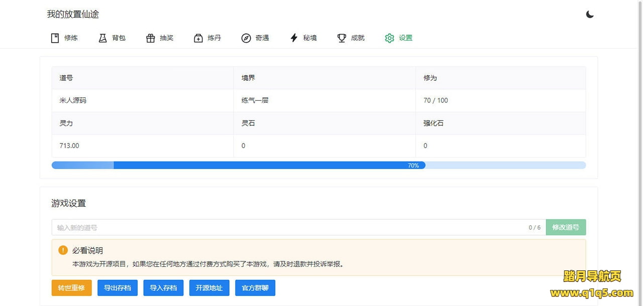Click the 成就 trophy icon
The image size is (643, 306).
342,38
